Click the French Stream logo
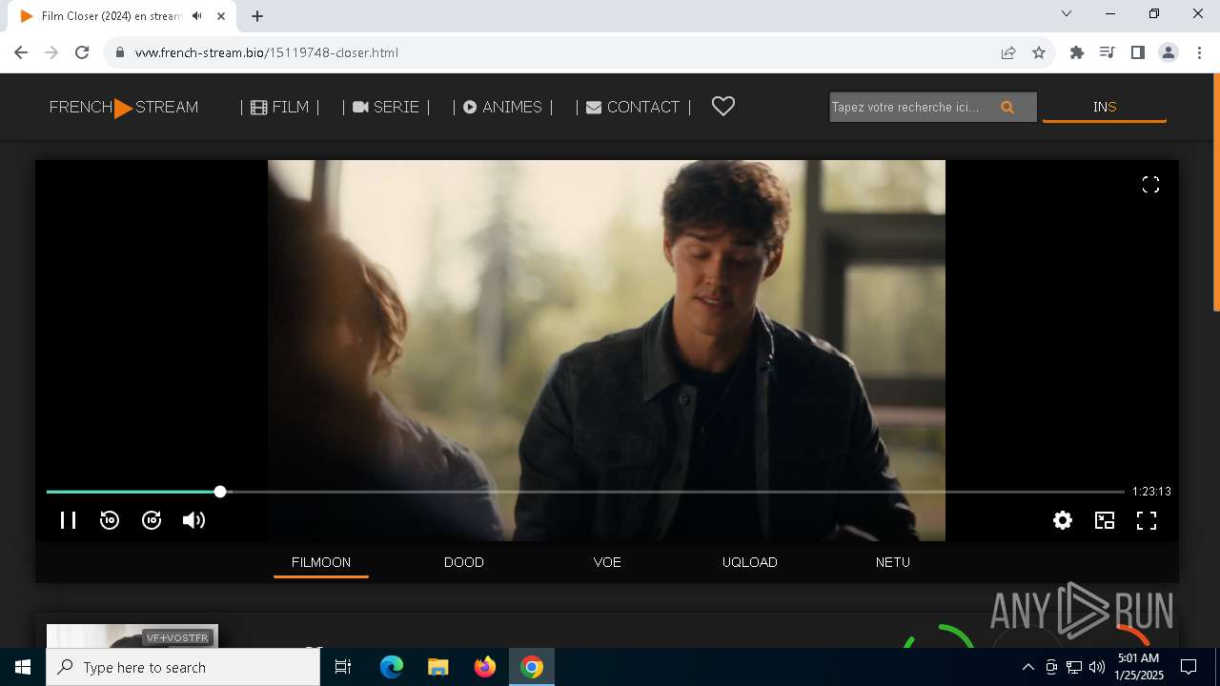The width and height of the screenshot is (1220, 686). (x=124, y=108)
